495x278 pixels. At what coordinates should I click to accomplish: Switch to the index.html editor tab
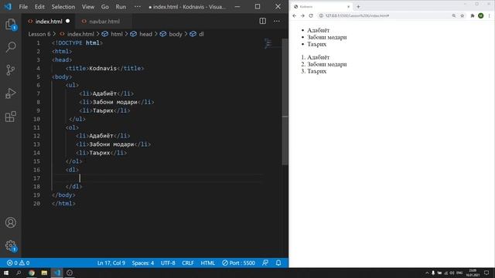[49, 22]
